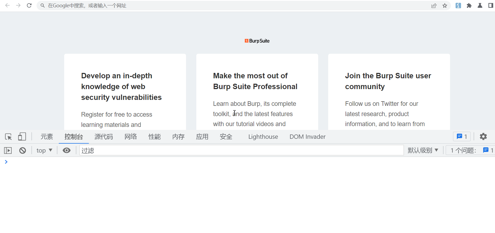Open the top JavaScript context dropdown
This screenshot has height=233, width=495.
pyautogui.click(x=44, y=150)
